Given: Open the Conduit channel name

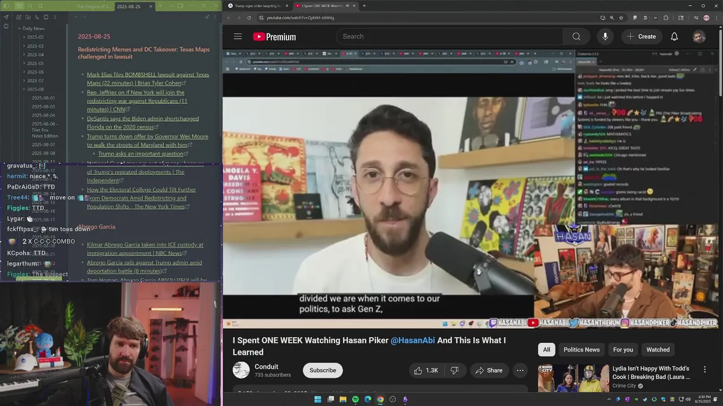Looking at the screenshot, I should pyautogui.click(x=266, y=367).
